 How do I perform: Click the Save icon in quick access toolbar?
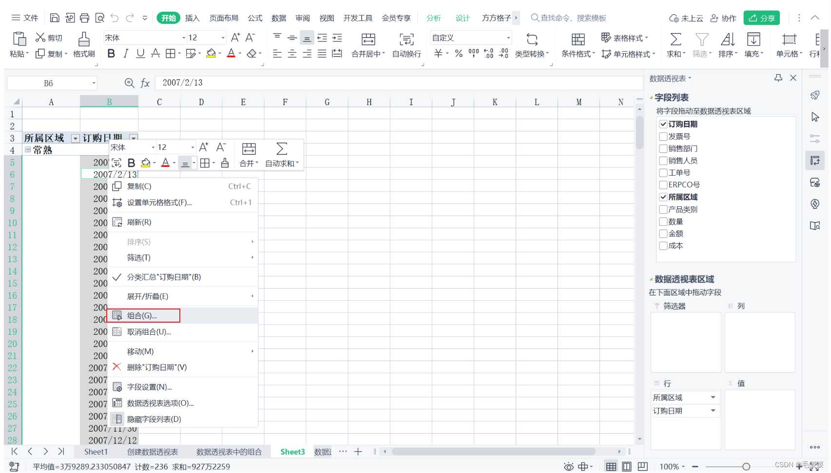[x=55, y=18]
